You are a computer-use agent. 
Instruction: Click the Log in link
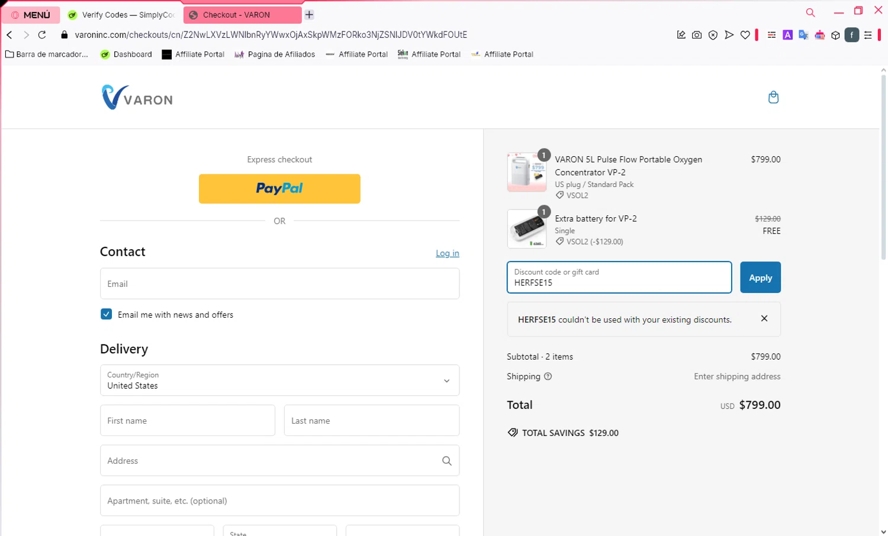tap(448, 253)
